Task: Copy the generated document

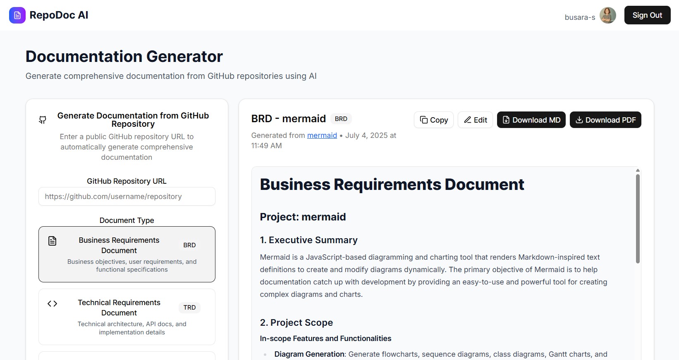Action: coord(434,120)
